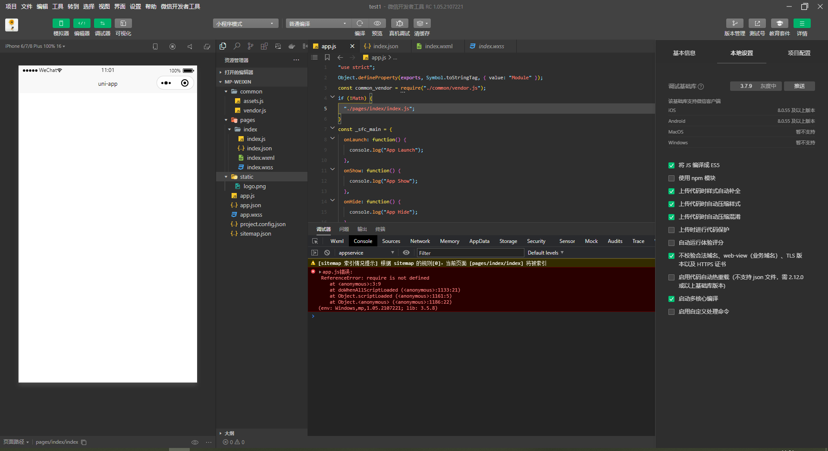
Task: Open the explorer files icon
Action: (x=223, y=46)
